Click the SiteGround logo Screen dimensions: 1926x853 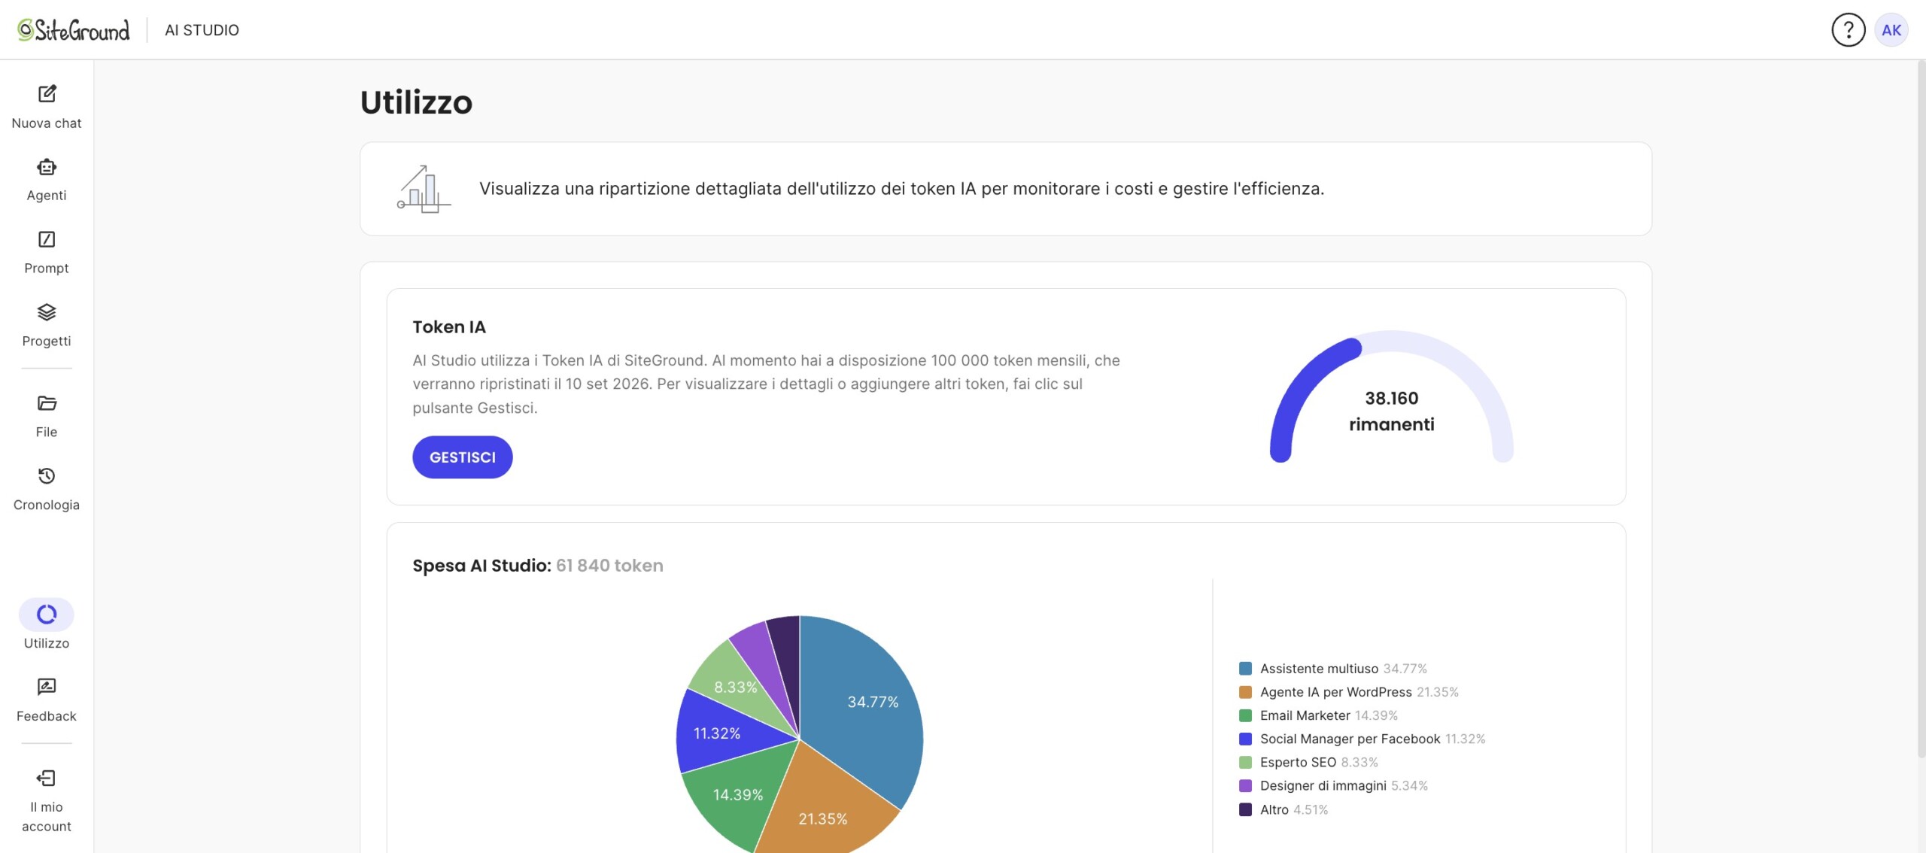74,30
